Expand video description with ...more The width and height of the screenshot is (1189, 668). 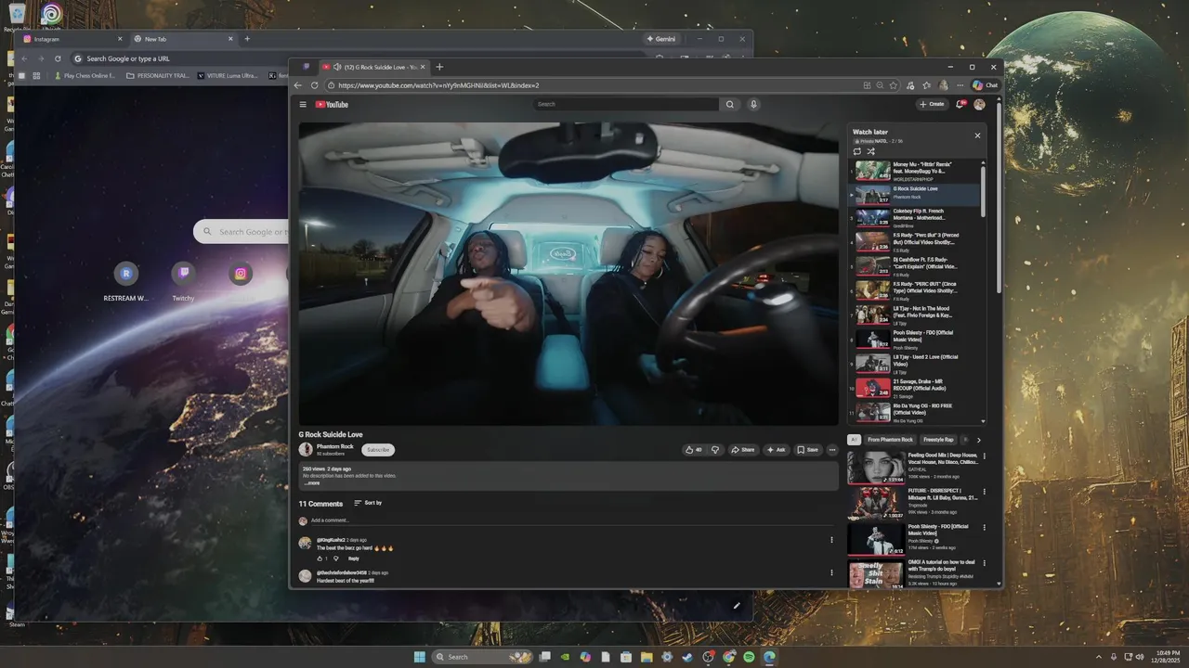tap(311, 482)
